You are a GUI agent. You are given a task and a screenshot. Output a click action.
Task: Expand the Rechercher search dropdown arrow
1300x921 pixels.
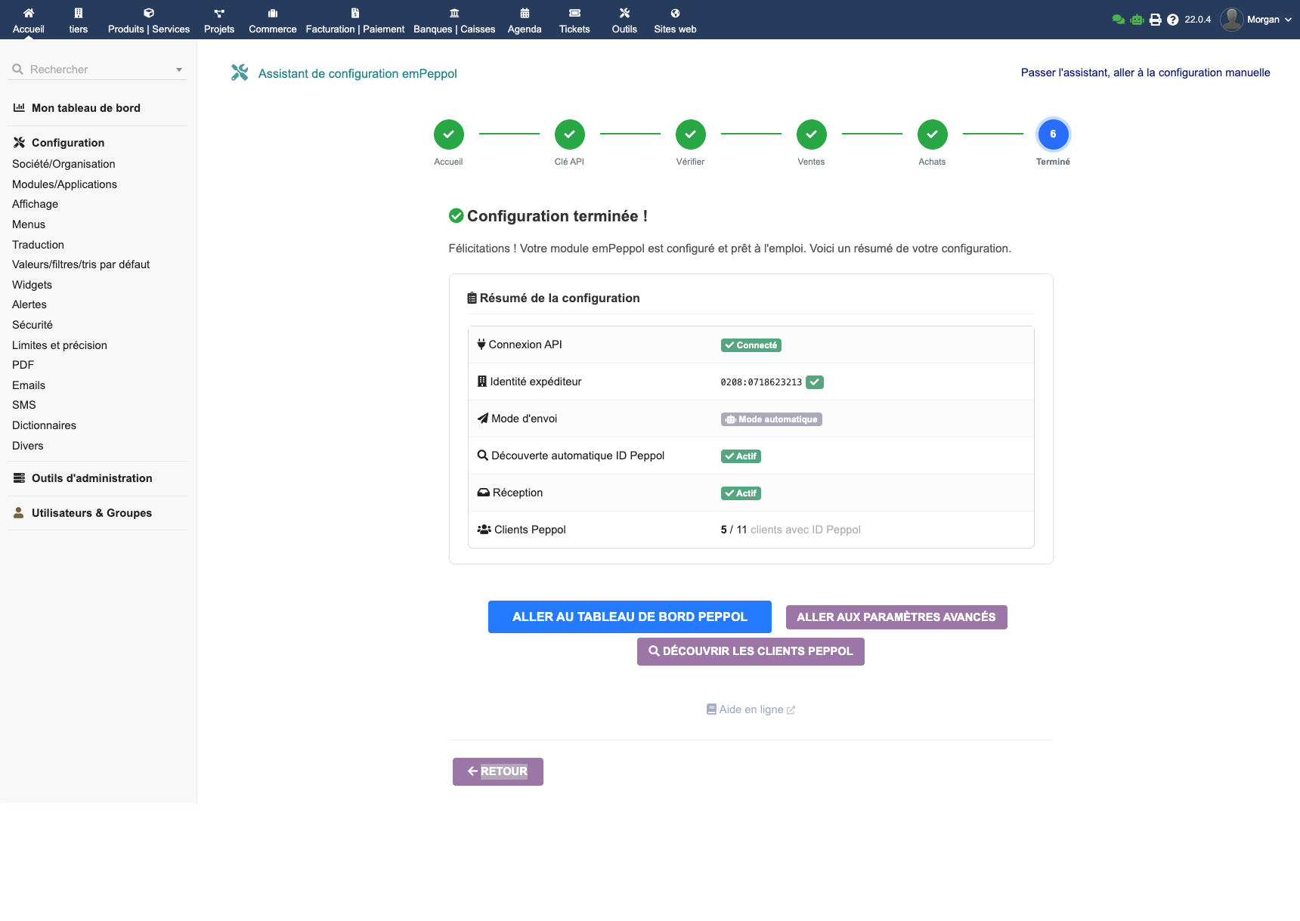point(179,70)
